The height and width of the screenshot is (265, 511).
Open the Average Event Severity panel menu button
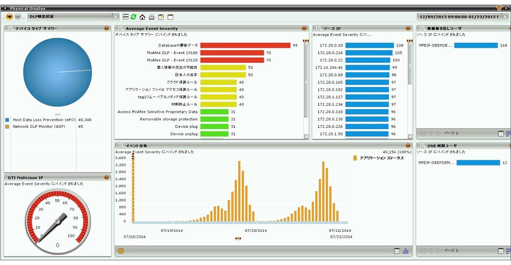[304, 29]
